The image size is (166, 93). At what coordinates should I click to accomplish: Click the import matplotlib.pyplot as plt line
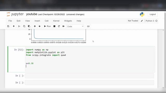45,52
